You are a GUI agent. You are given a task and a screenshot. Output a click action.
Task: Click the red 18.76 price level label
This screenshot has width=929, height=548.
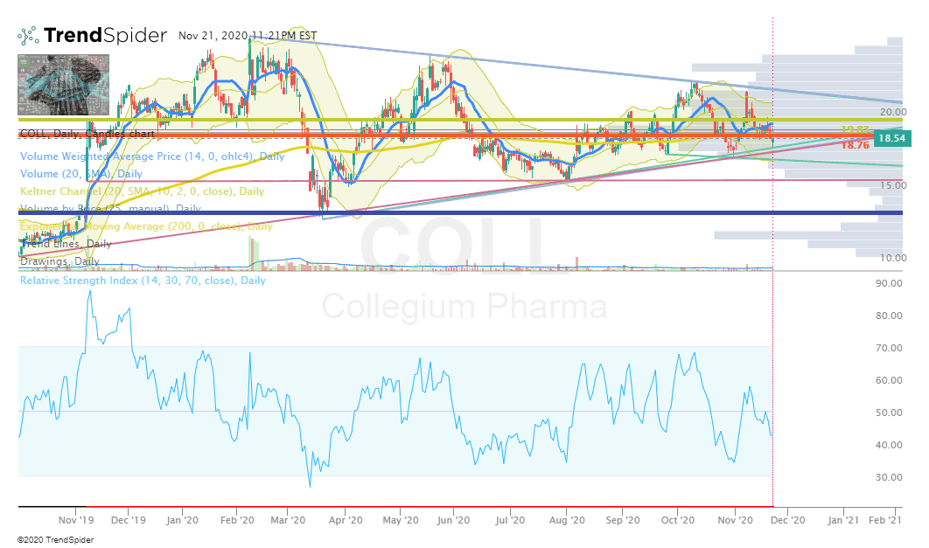pyautogui.click(x=855, y=145)
